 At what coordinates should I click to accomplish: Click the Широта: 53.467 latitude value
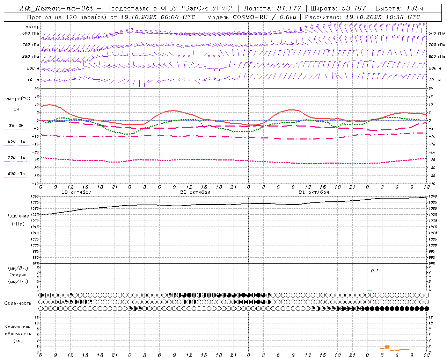(x=338, y=8)
